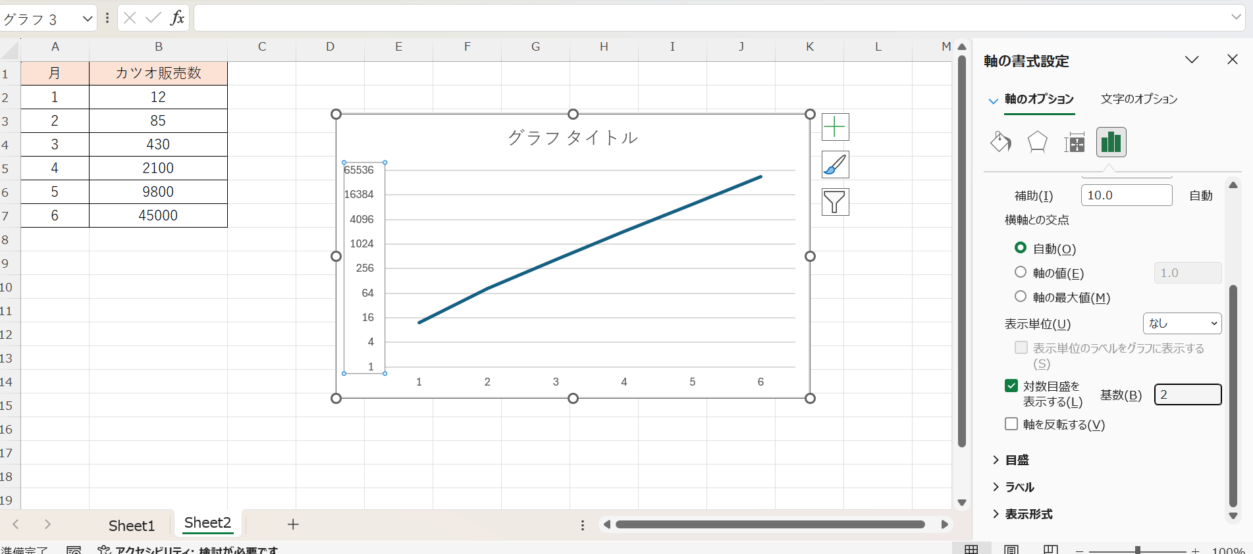Open the Chart Styles paintbrush icon

(835, 164)
